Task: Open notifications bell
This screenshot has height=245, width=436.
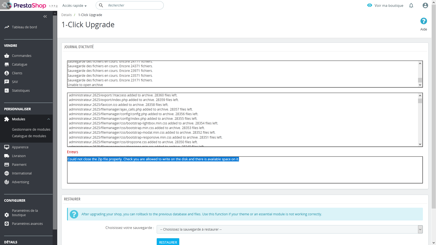Action: [x=411, y=5]
